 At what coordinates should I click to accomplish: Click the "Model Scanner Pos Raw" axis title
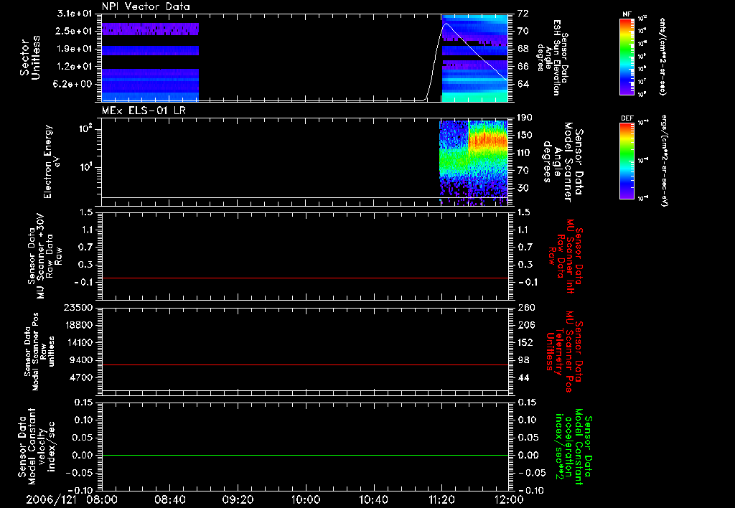pyautogui.click(x=39, y=352)
